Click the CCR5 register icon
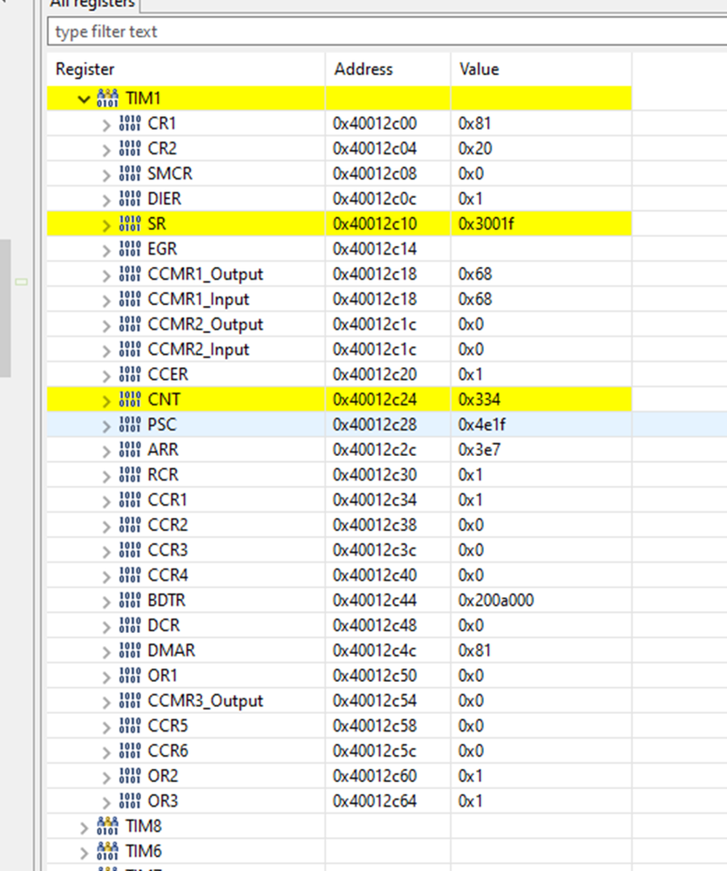 (129, 725)
